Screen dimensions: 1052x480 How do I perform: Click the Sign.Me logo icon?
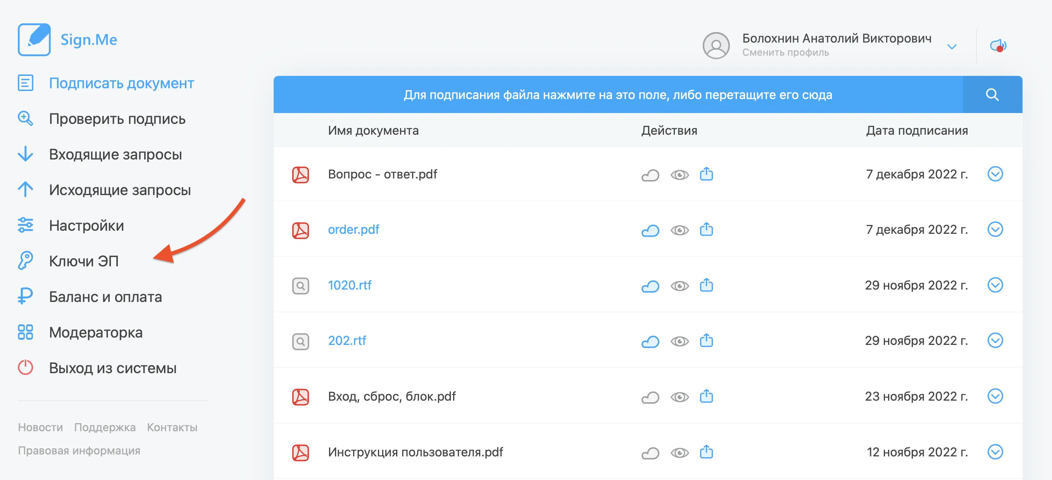pyautogui.click(x=34, y=39)
